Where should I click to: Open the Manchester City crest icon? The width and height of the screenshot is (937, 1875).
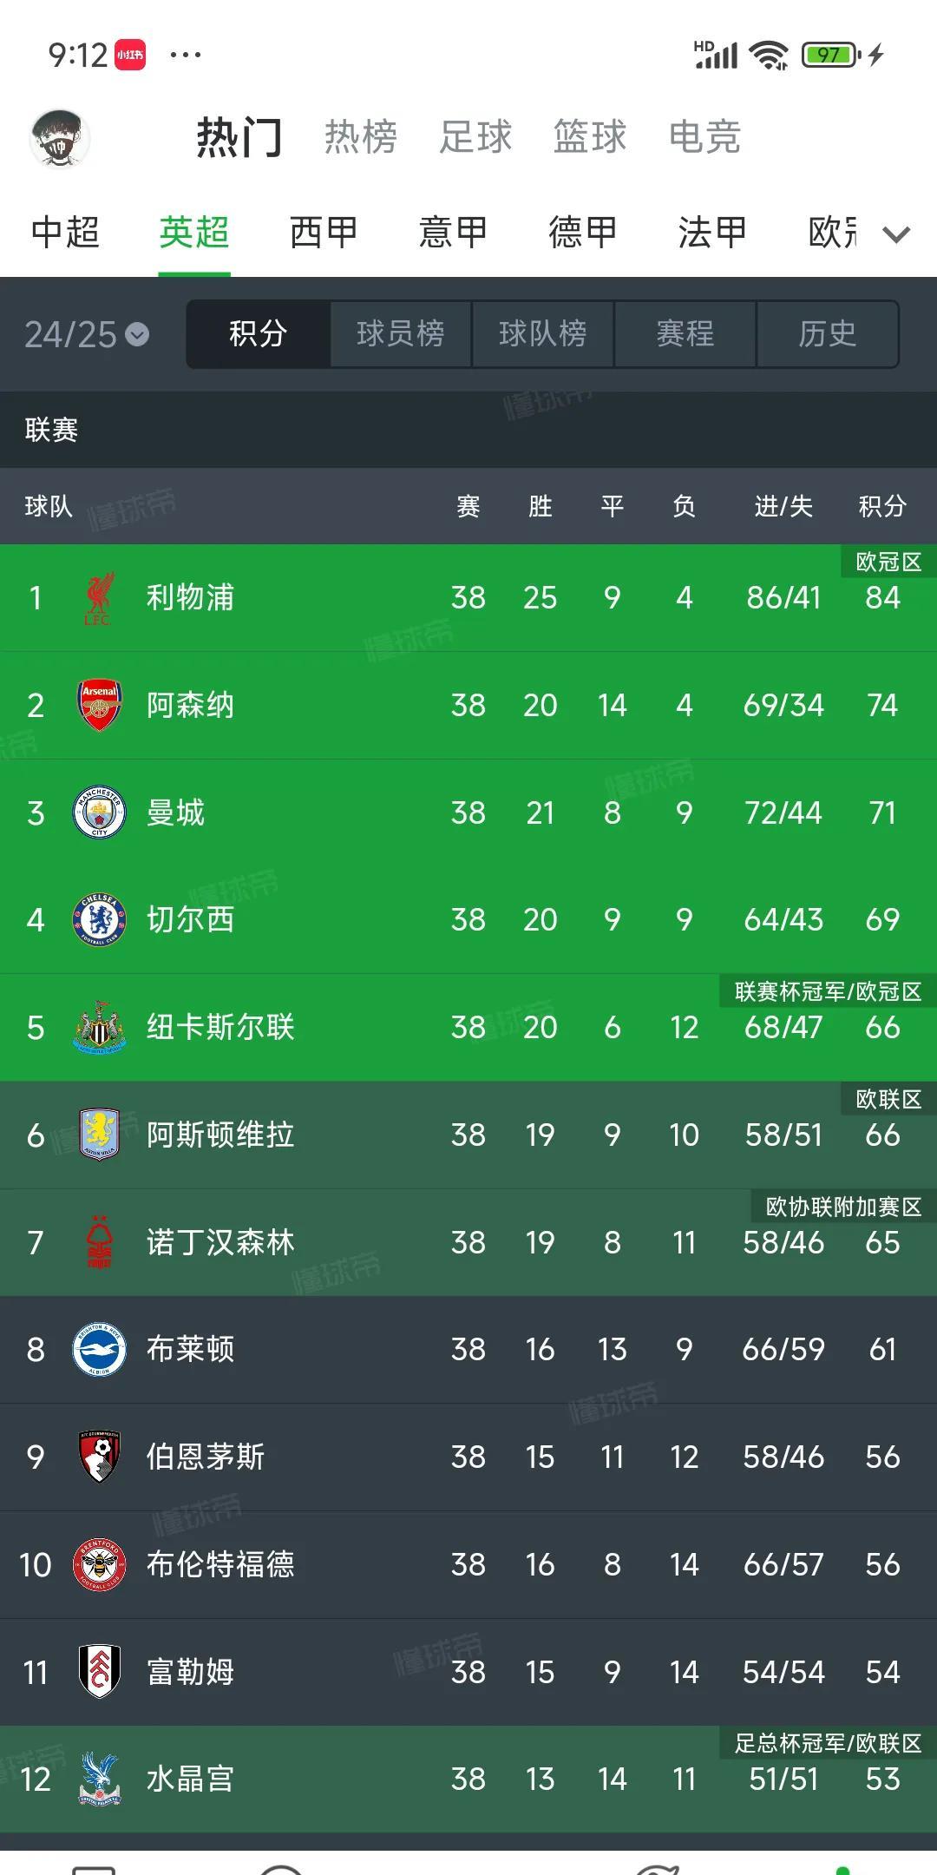tap(99, 812)
